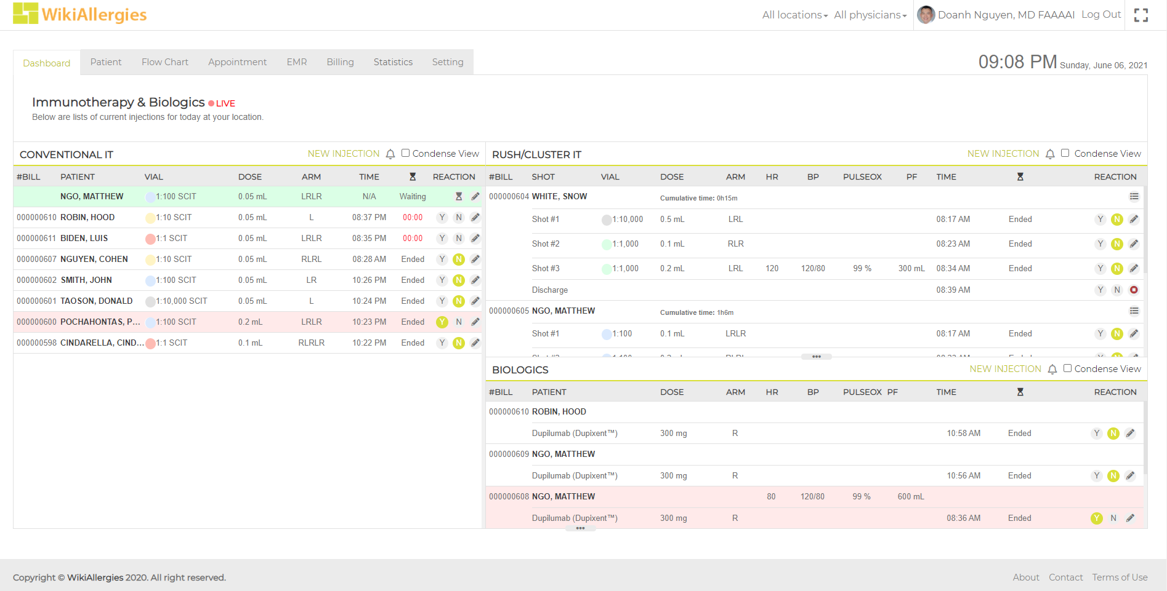This screenshot has height=591, width=1167.
Task: Toggle Condense View in Rush/Cluster IT
Action: click(1065, 153)
